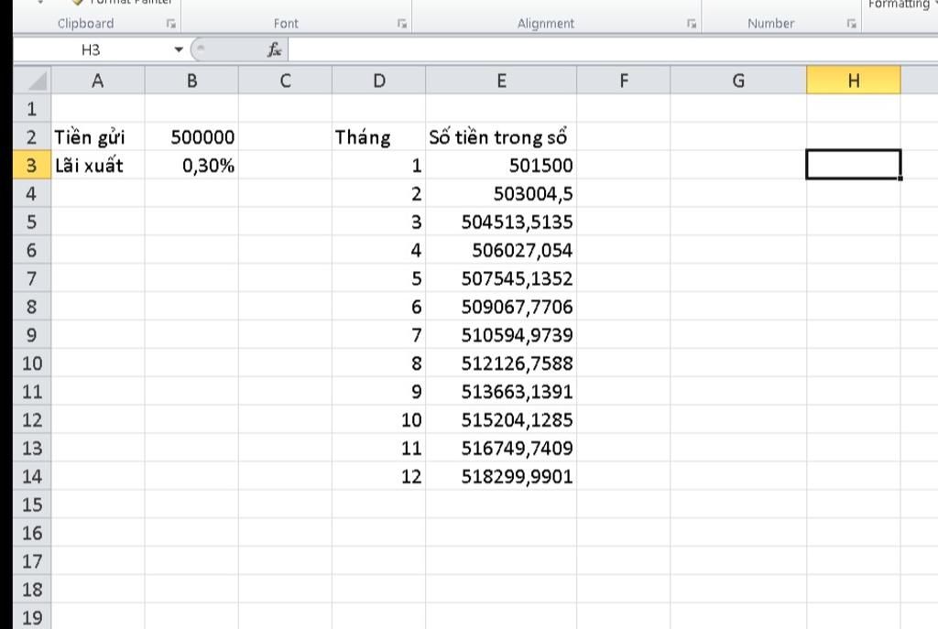Select cell with value 516749,7409
The width and height of the screenshot is (938, 629).
(501, 448)
